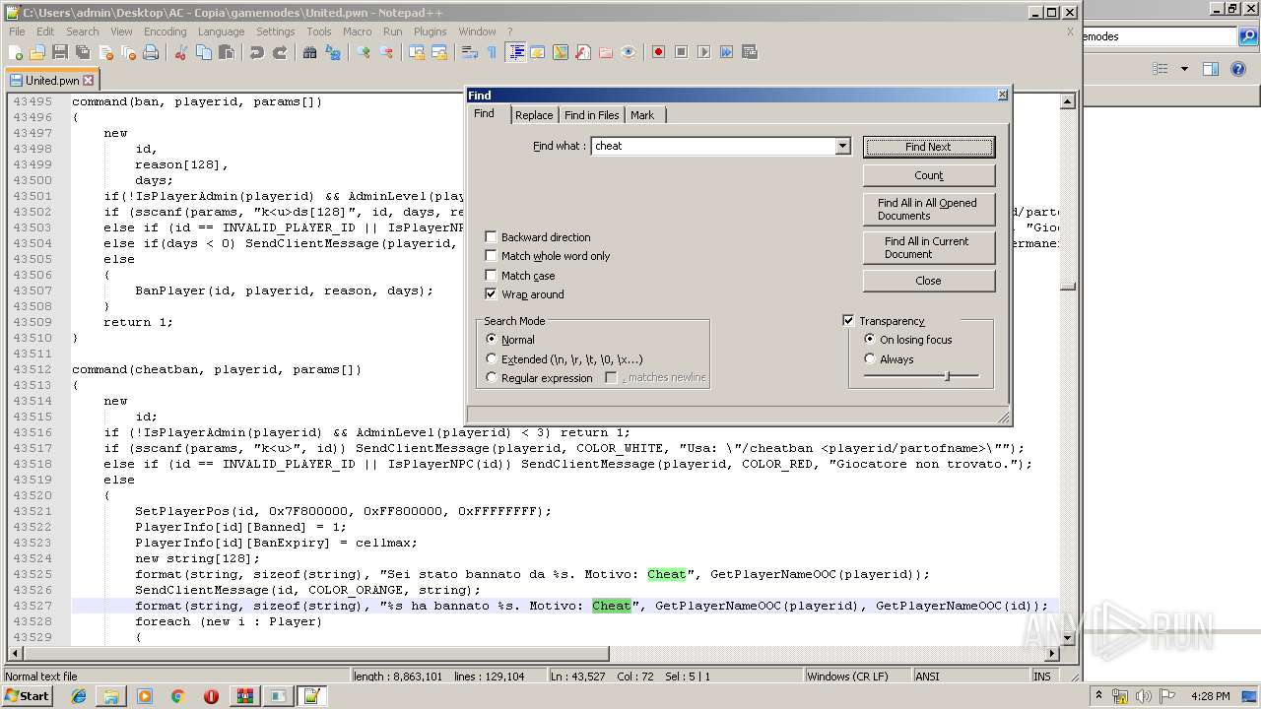
Task: Open Chrome from taskbar
Action: 177,696
